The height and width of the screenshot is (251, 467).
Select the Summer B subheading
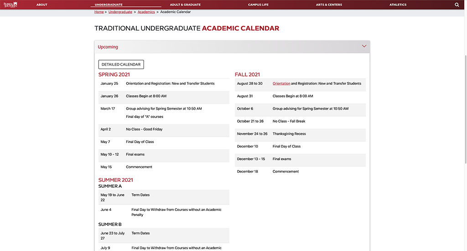(110, 225)
